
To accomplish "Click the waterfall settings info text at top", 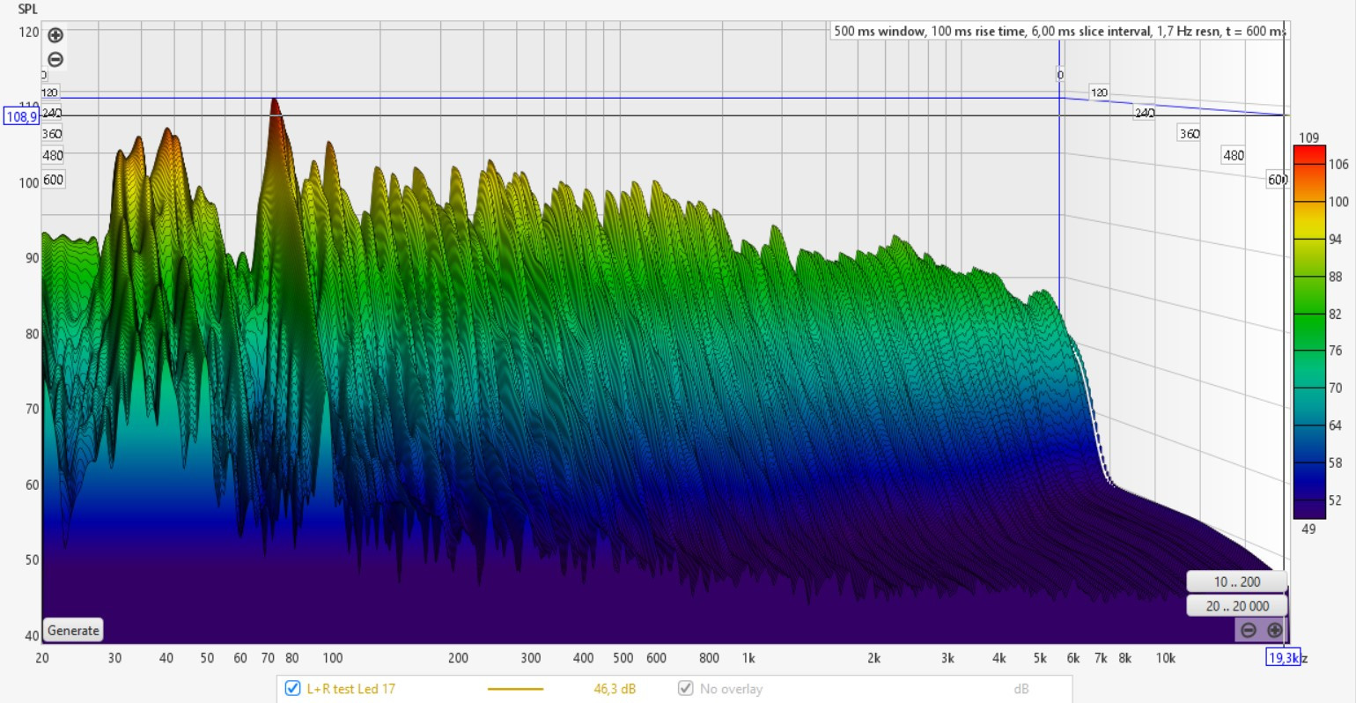I will click(1058, 31).
